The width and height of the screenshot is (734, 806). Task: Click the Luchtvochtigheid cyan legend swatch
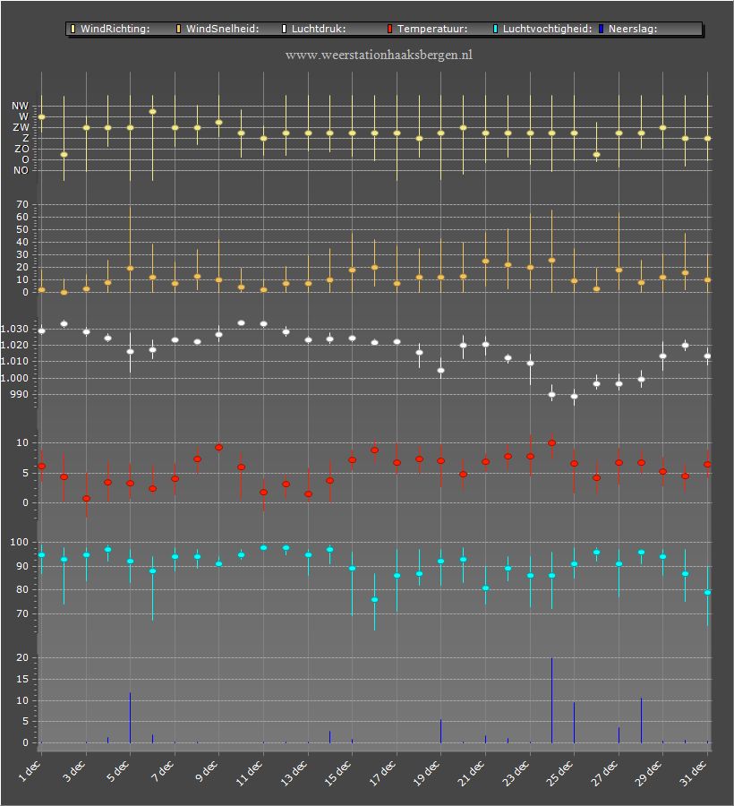point(496,29)
